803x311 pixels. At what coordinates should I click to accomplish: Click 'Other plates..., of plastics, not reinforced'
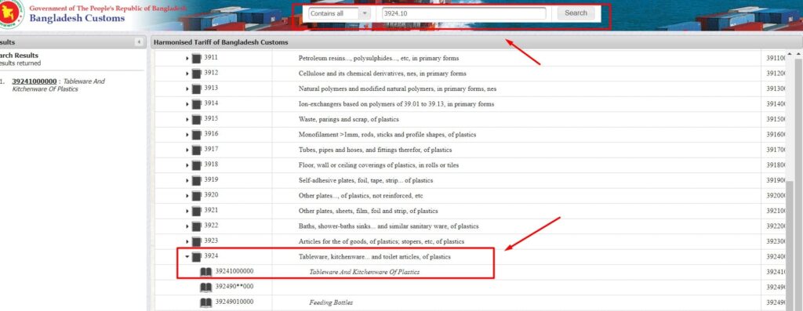tap(361, 196)
